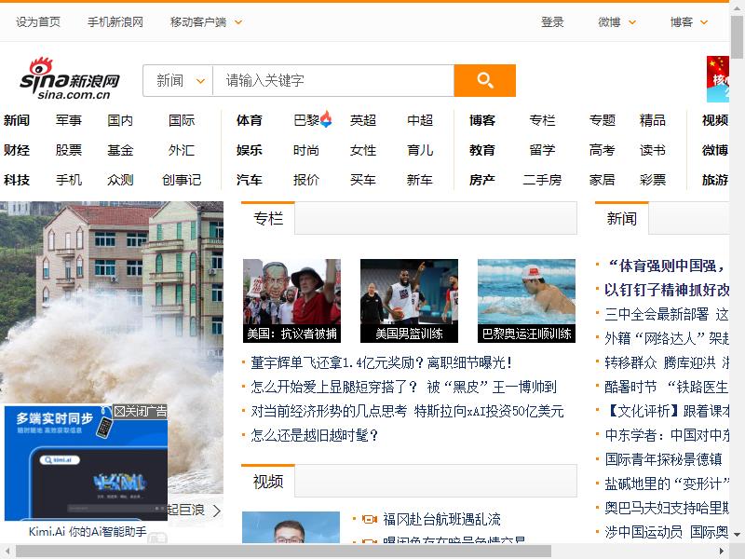Open the 体育 navigation item

point(250,120)
